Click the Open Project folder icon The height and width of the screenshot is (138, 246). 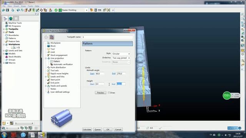(3, 10)
